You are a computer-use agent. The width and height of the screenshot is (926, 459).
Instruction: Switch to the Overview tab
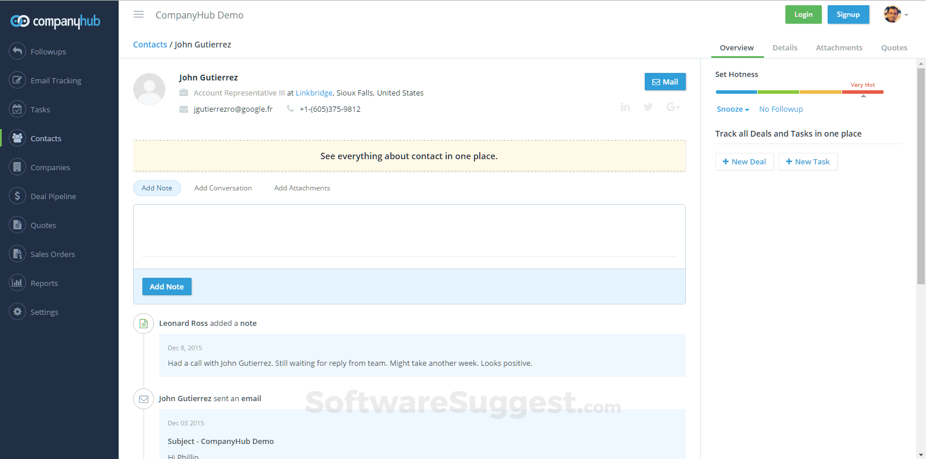[737, 47]
